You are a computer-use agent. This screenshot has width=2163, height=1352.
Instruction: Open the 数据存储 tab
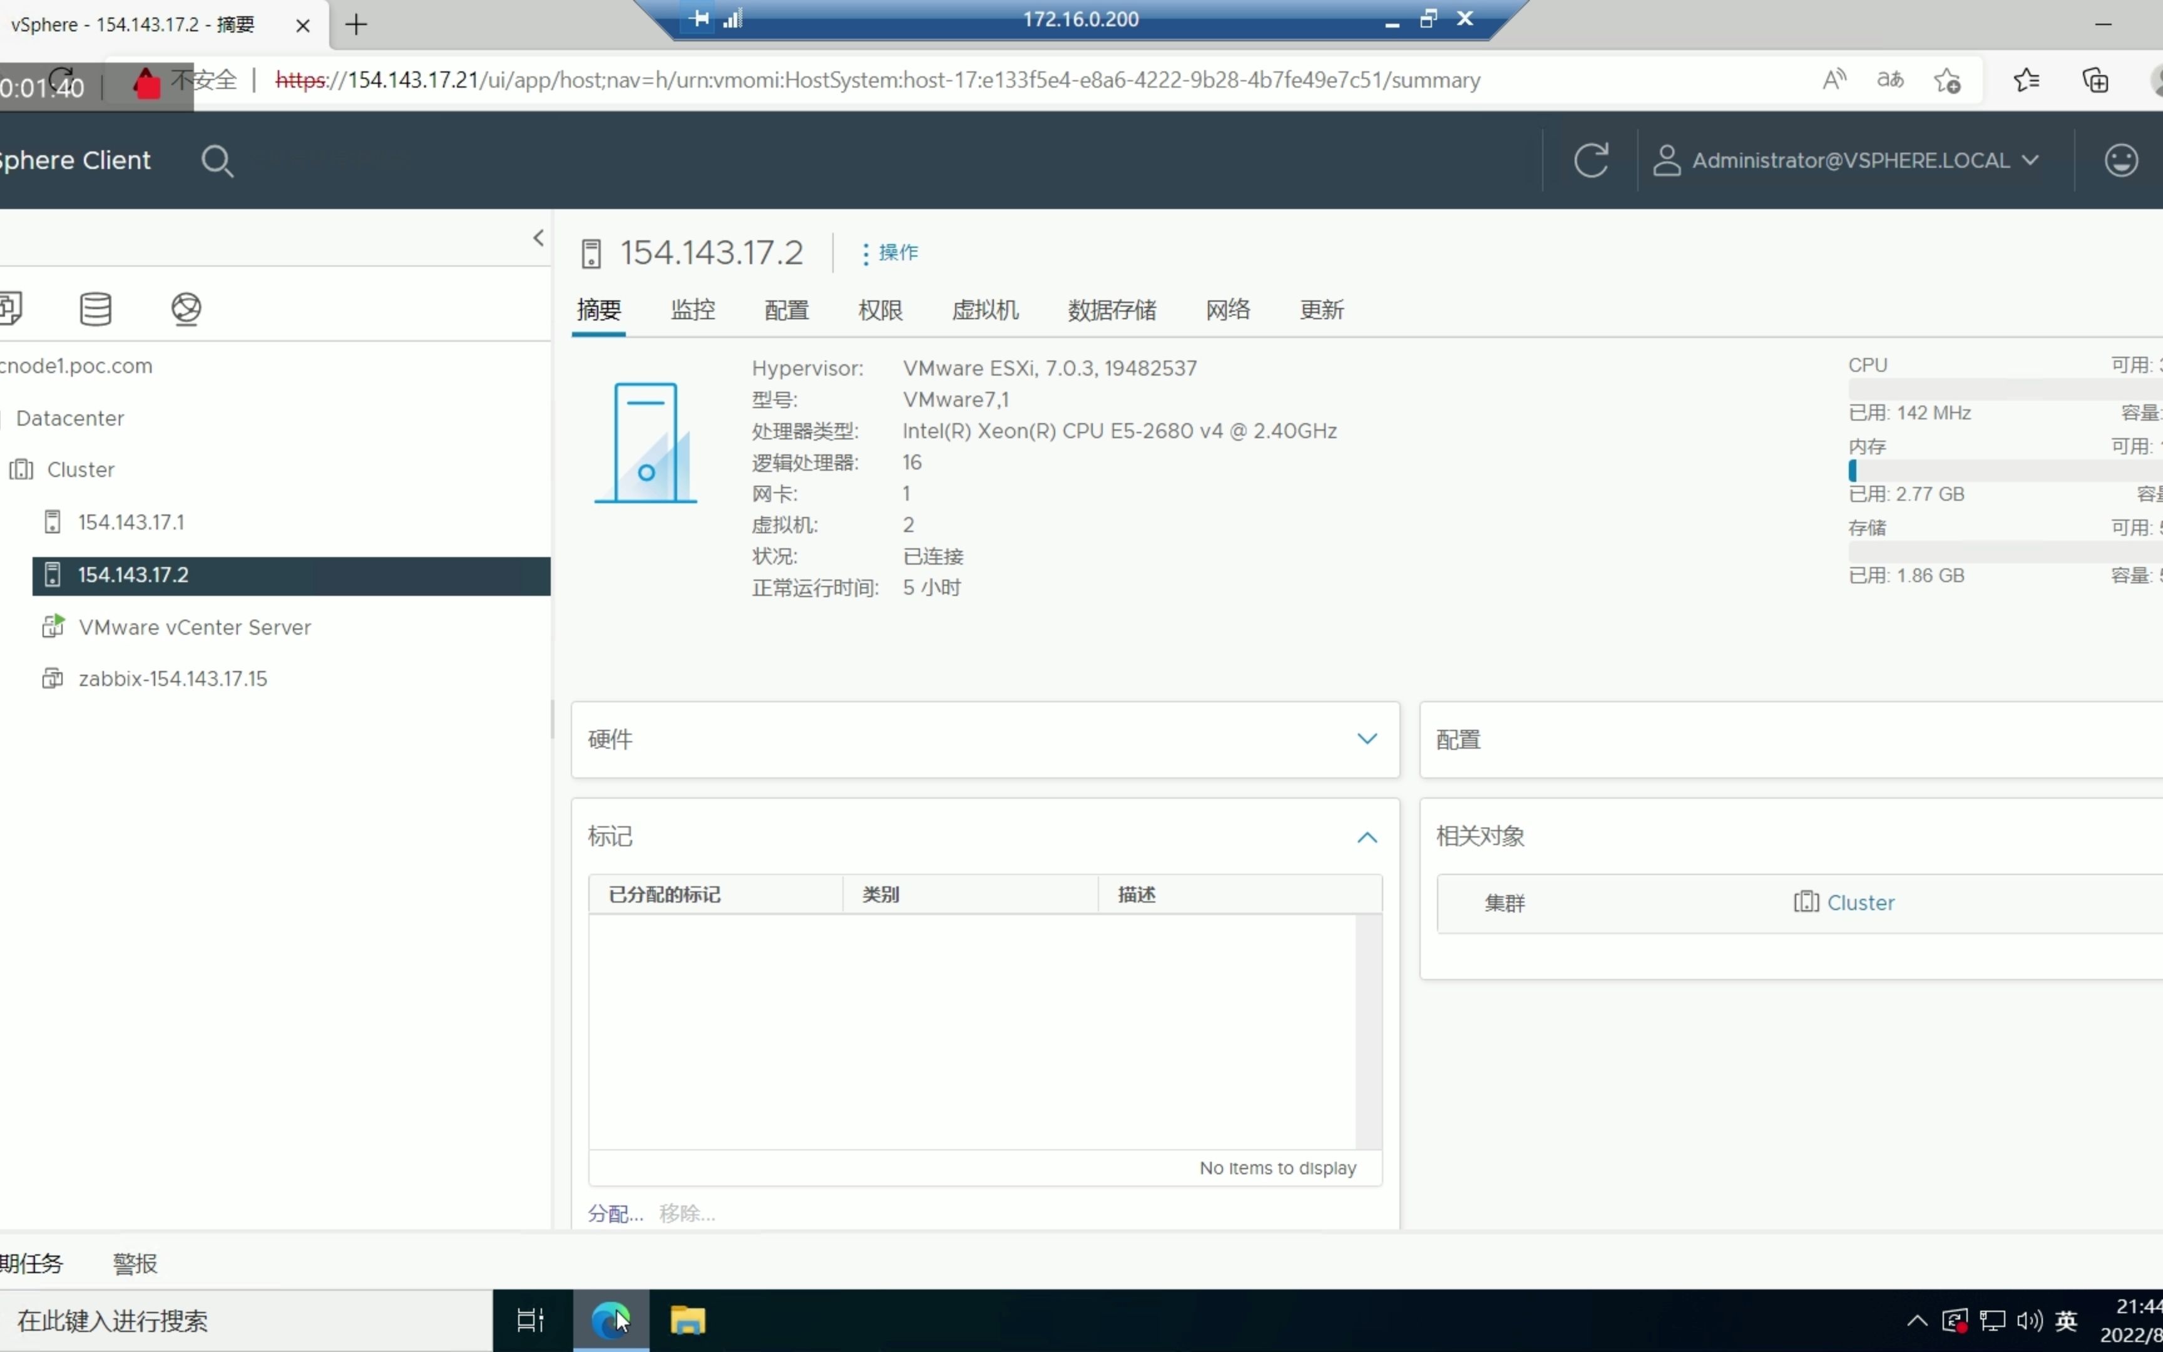(x=1112, y=310)
